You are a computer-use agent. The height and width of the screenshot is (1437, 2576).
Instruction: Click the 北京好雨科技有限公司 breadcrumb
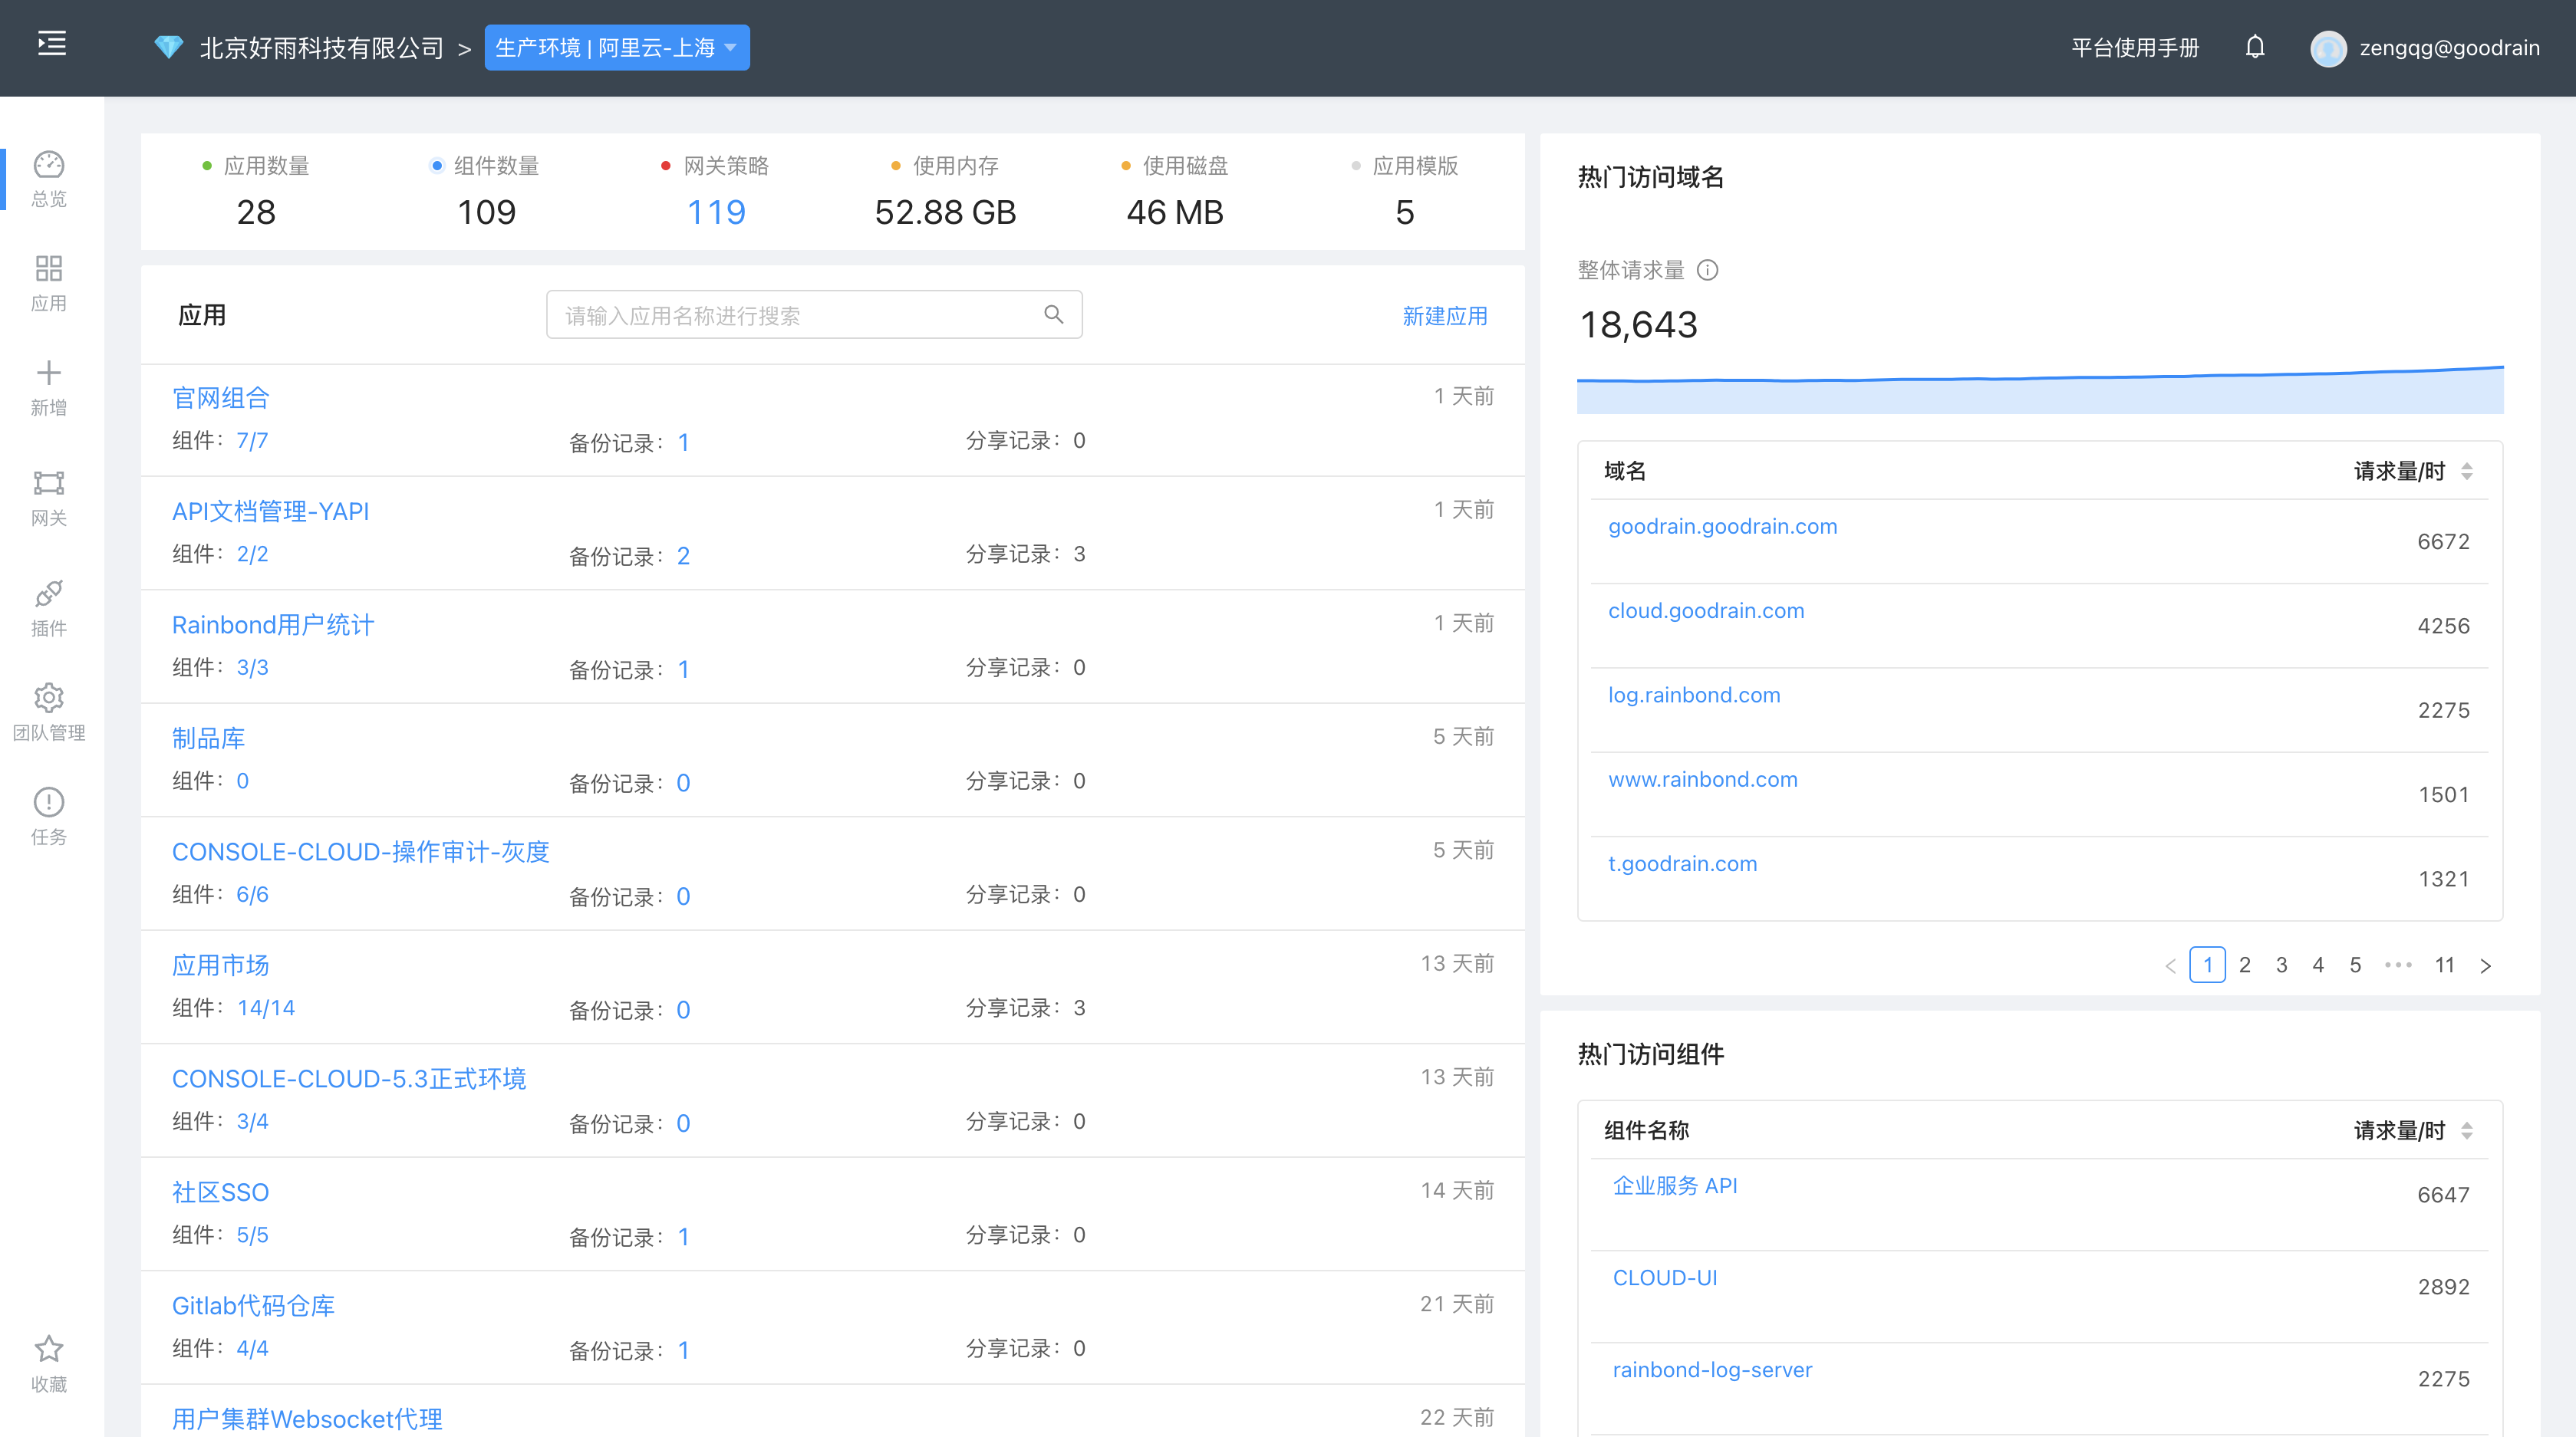pyautogui.click(x=321, y=48)
